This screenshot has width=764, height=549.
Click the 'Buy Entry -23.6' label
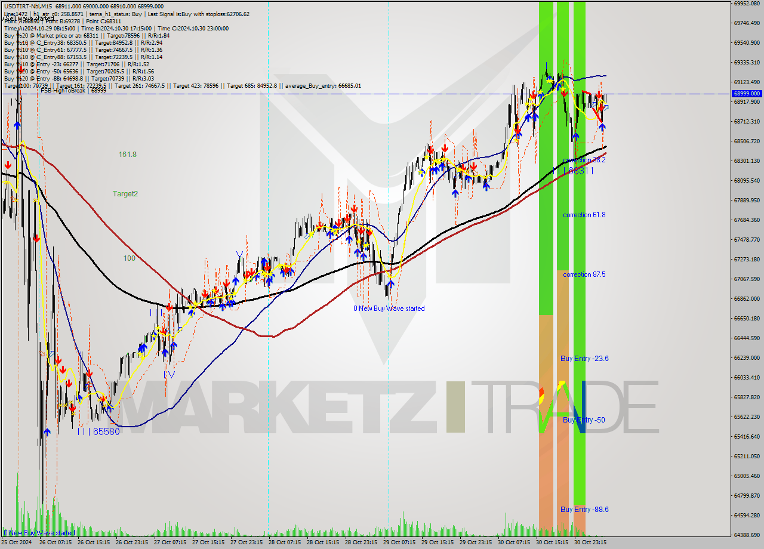pyautogui.click(x=584, y=359)
